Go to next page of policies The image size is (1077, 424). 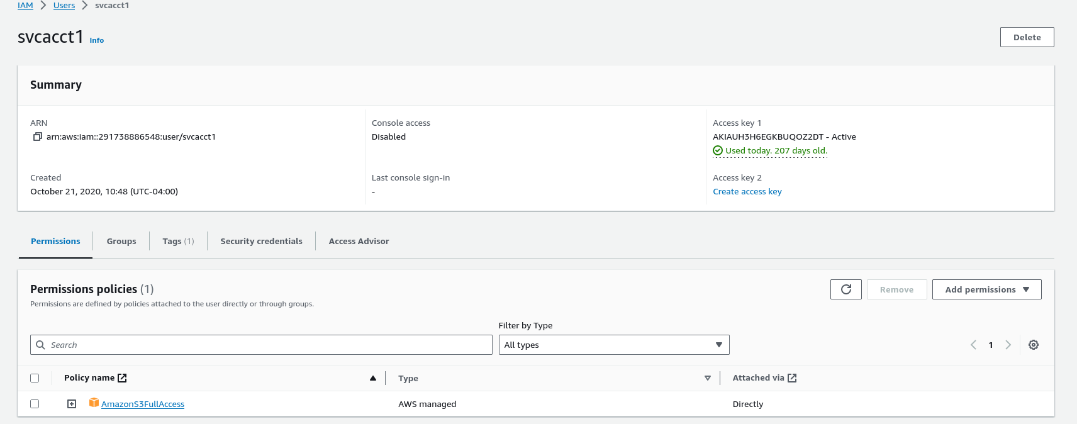coord(1008,345)
